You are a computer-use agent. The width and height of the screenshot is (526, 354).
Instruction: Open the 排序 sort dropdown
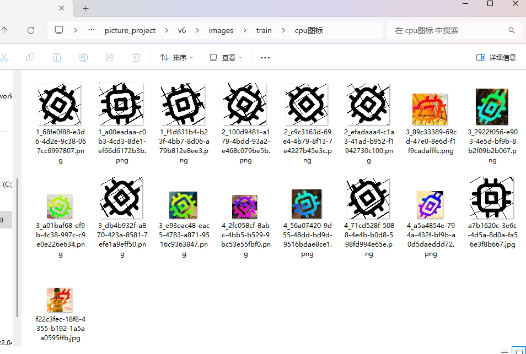(176, 57)
